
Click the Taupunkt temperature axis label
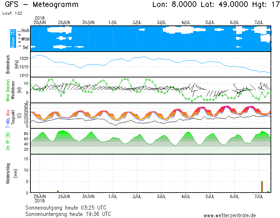coord(13,116)
